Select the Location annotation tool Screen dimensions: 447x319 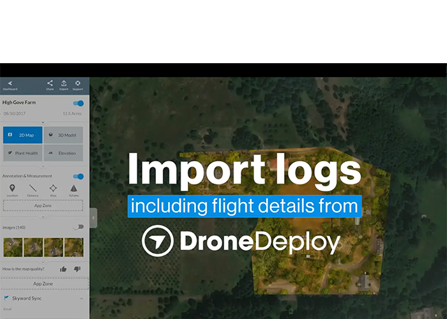11,189
